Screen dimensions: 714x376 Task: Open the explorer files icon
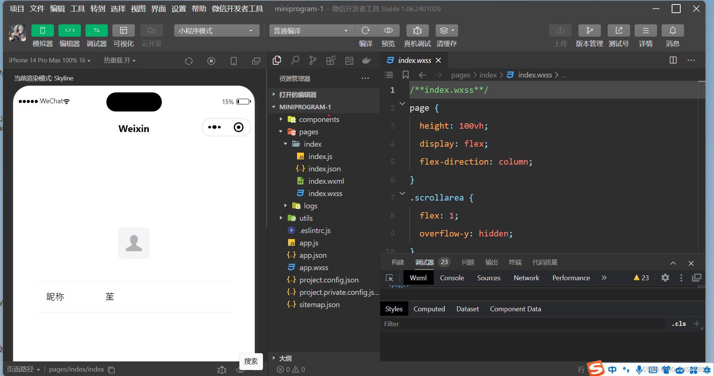tap(277, 60)
